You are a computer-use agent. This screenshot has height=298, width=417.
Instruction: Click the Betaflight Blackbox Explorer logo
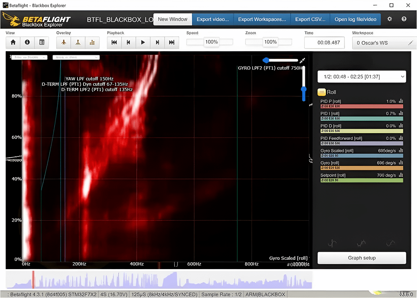click(x=37, y=20)
